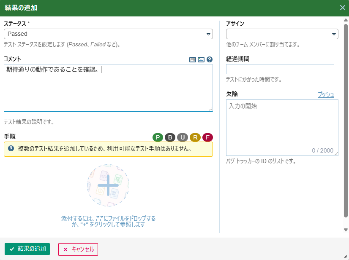Viewport: 349px width, 260px height.
Task: Insert an image in the comment
Action: pos(201,60)
